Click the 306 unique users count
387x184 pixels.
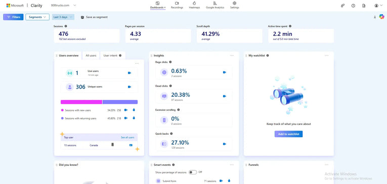click(80, 87)
